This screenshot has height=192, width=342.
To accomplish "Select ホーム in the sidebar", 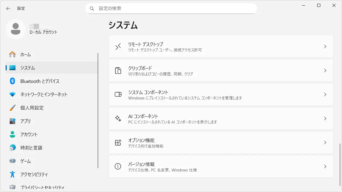I will point(26,54).
